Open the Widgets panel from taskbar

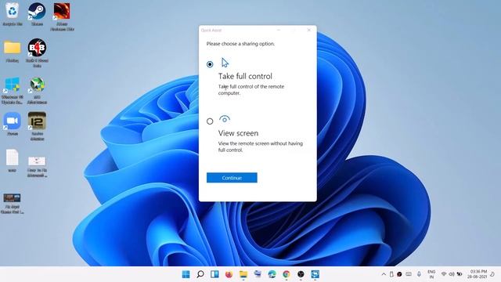click(214, 274)
